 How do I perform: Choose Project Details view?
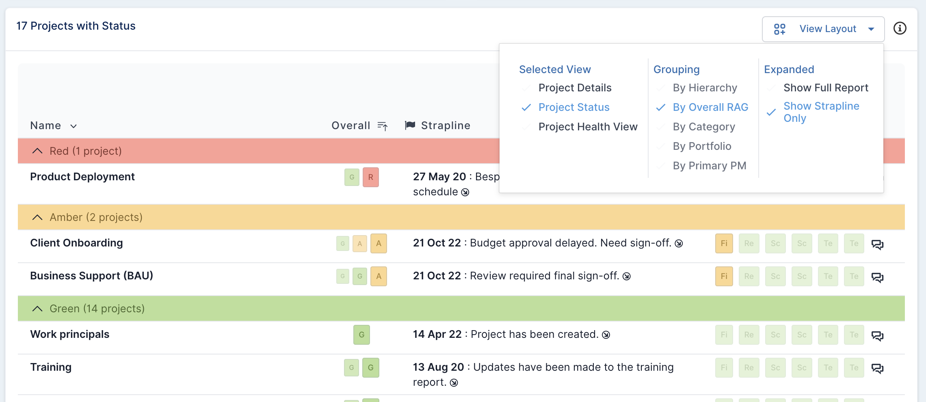click(x=575, y=88)
